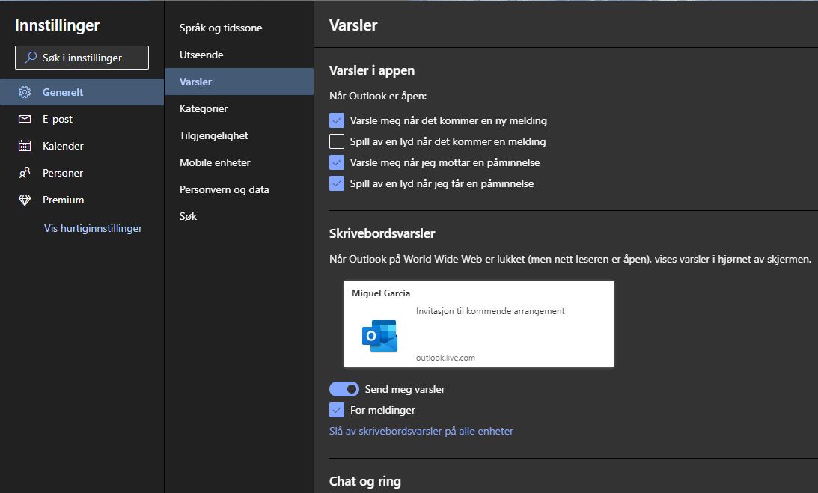This screenshot has height=493, width=818.
Task: Open 'Personvern og data' settings
Action: tap(224, 189)
